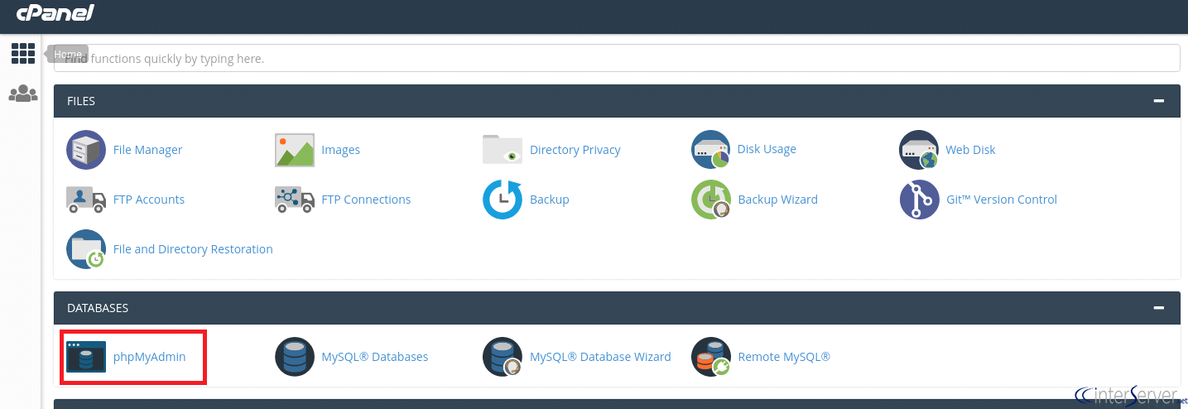
Task: Open the FTP Accounts truck icon
Action: [86, 200]
